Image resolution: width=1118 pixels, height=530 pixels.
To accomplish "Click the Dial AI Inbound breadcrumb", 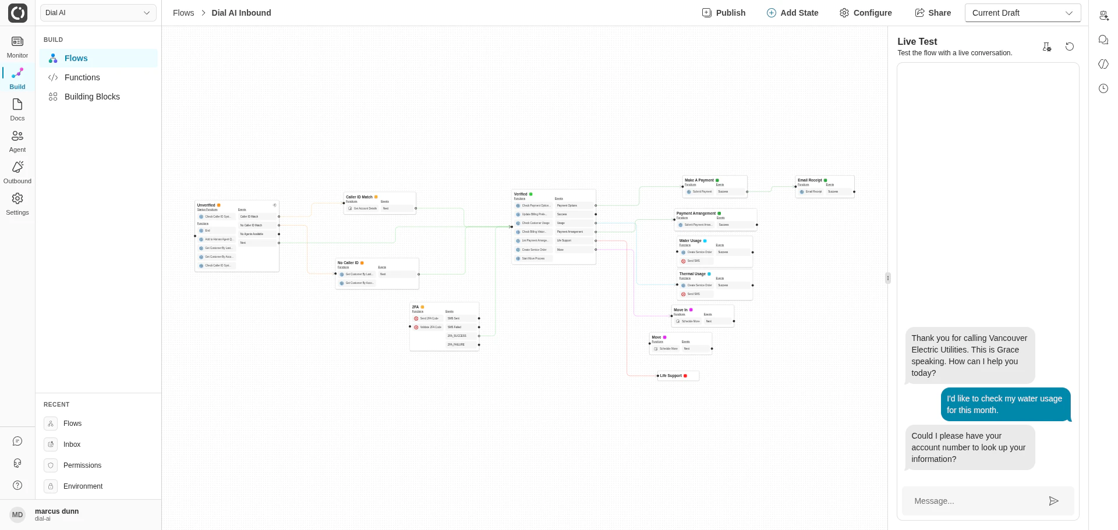I will pos(241,13).
